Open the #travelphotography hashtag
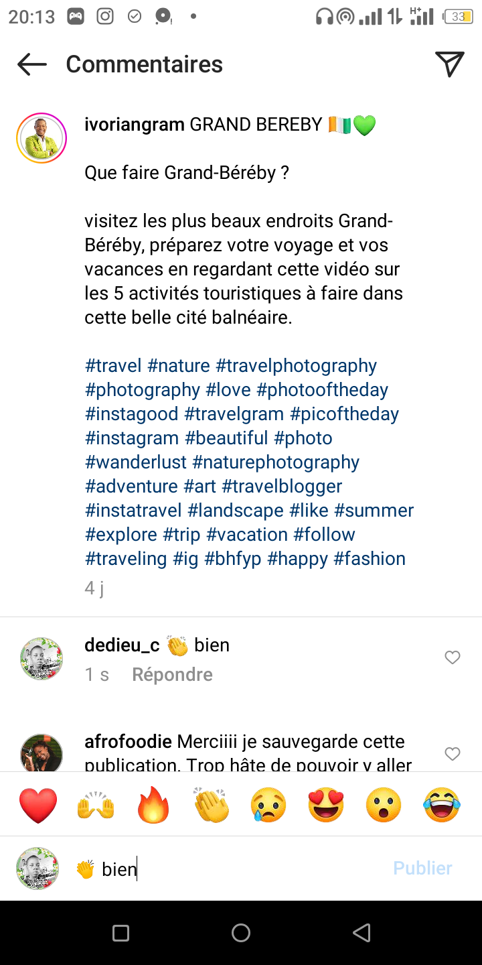The width and height of the screenshot is (482, 965). coord(296,366)
